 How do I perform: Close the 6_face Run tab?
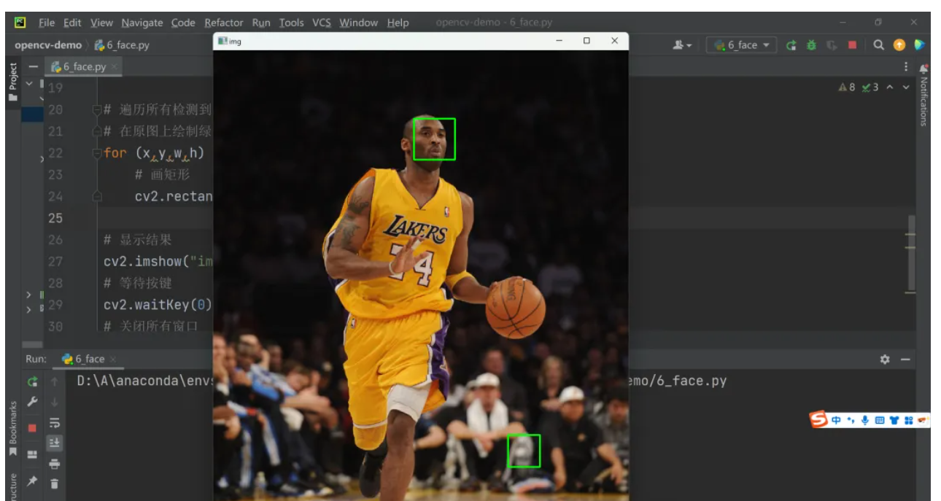(x=114, y=360)
